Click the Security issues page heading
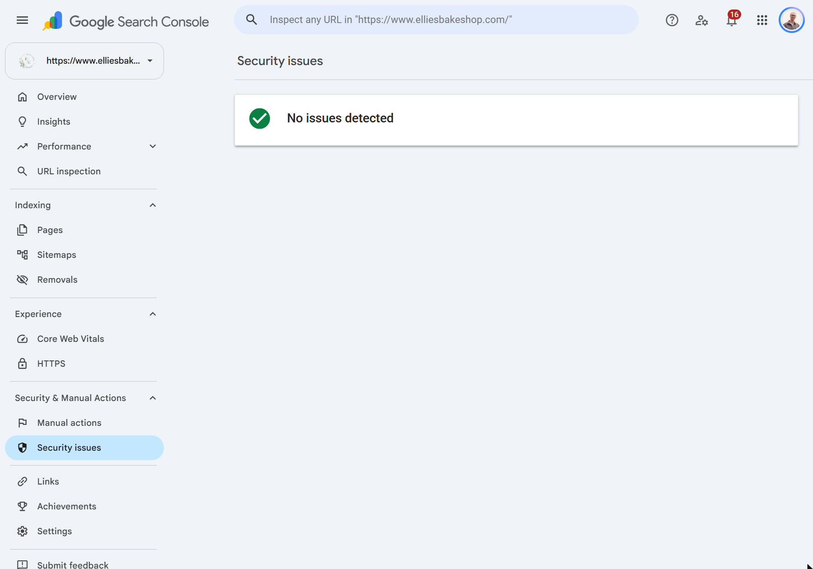This screenshot has width=813, height=569. click(280, 61)
